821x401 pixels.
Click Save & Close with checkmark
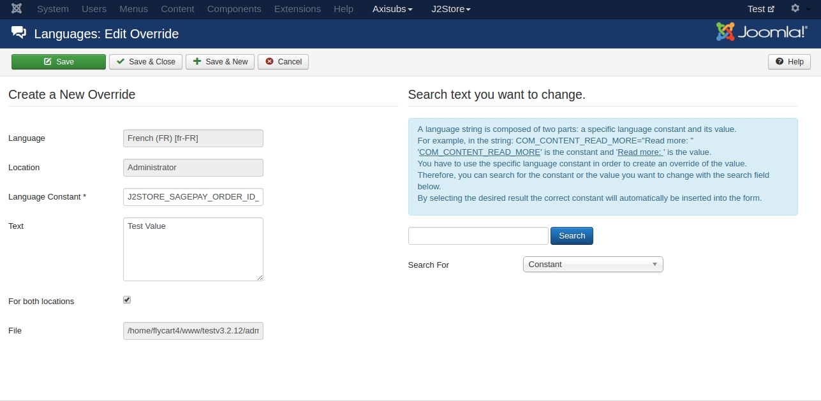pos(145,62)
